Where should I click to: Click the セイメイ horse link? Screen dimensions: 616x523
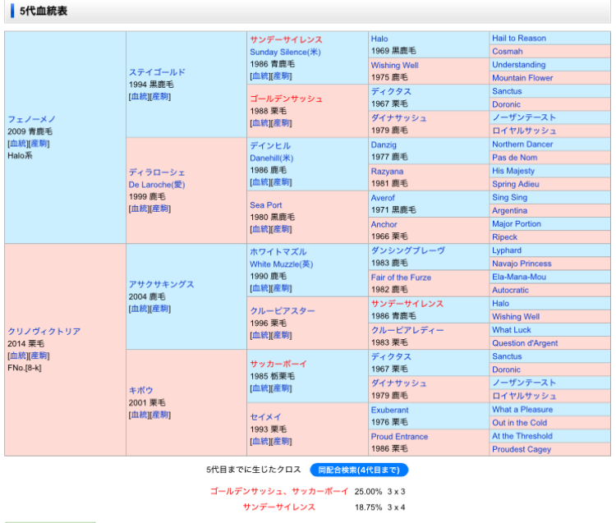coord(265,416)
